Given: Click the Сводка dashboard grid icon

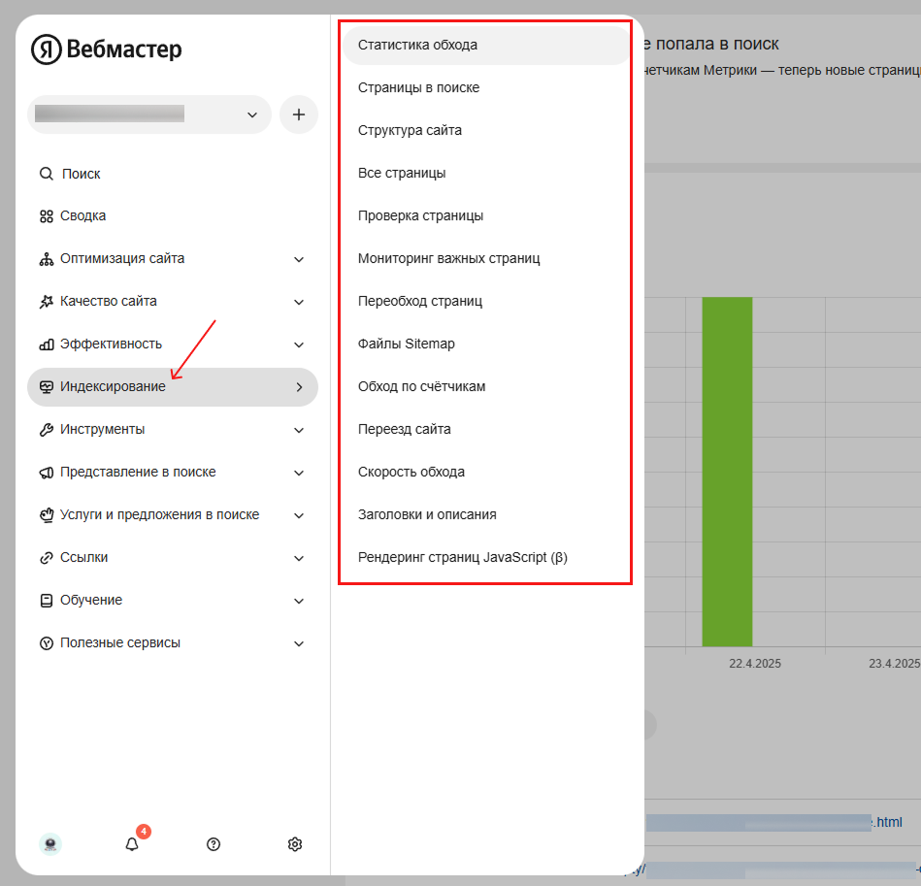Looking at the screenshot, I should point(47,216).
